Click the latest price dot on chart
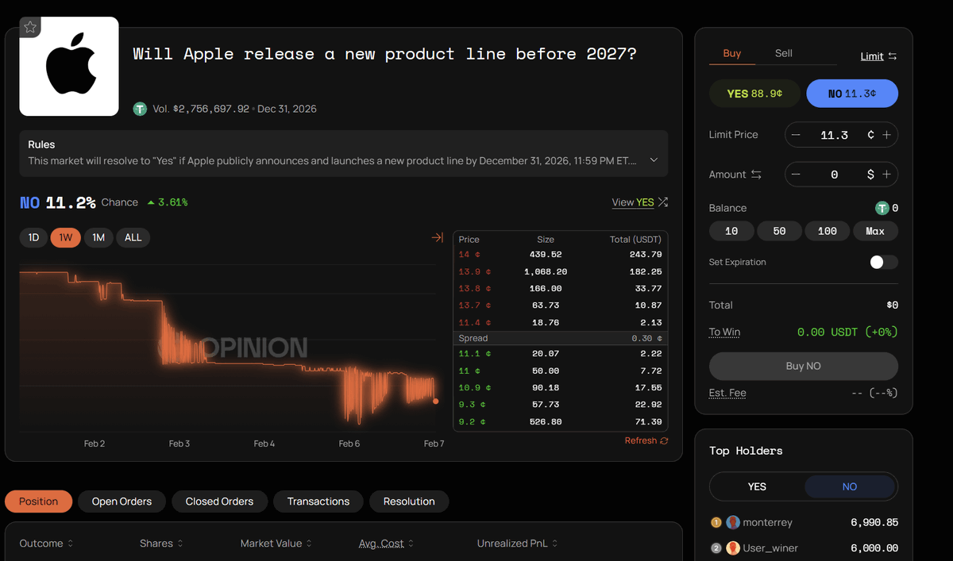953x561 pixels. click(x=435, y=401)
